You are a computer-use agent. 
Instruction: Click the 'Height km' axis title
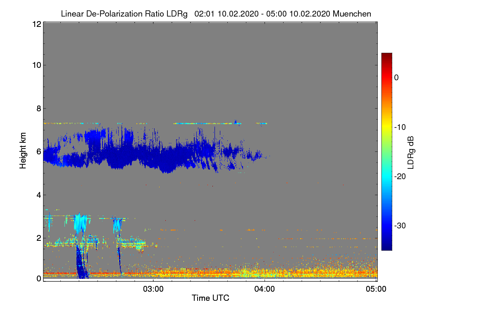[x=23, y=150]
